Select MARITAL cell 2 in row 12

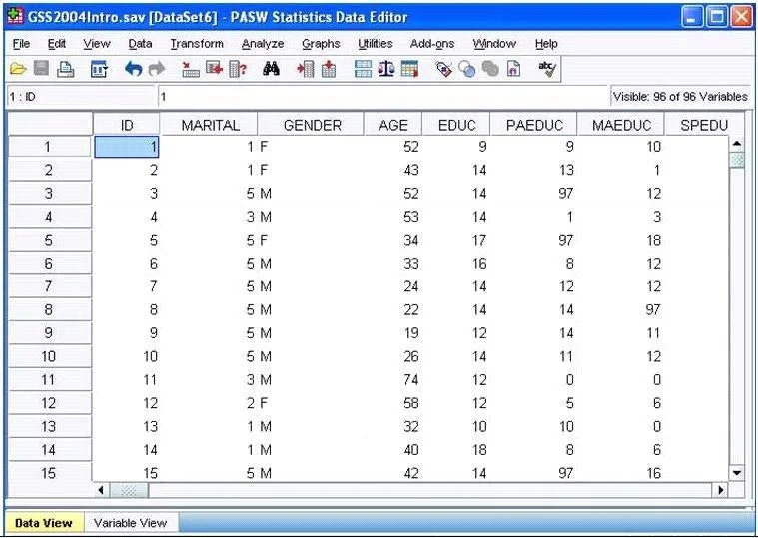point(209,403)
